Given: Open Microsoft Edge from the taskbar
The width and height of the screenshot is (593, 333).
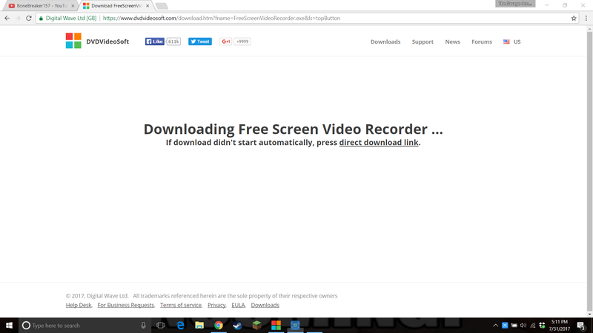Looking at the screenshot, I should pyautogui.click(x=180, y=325).
